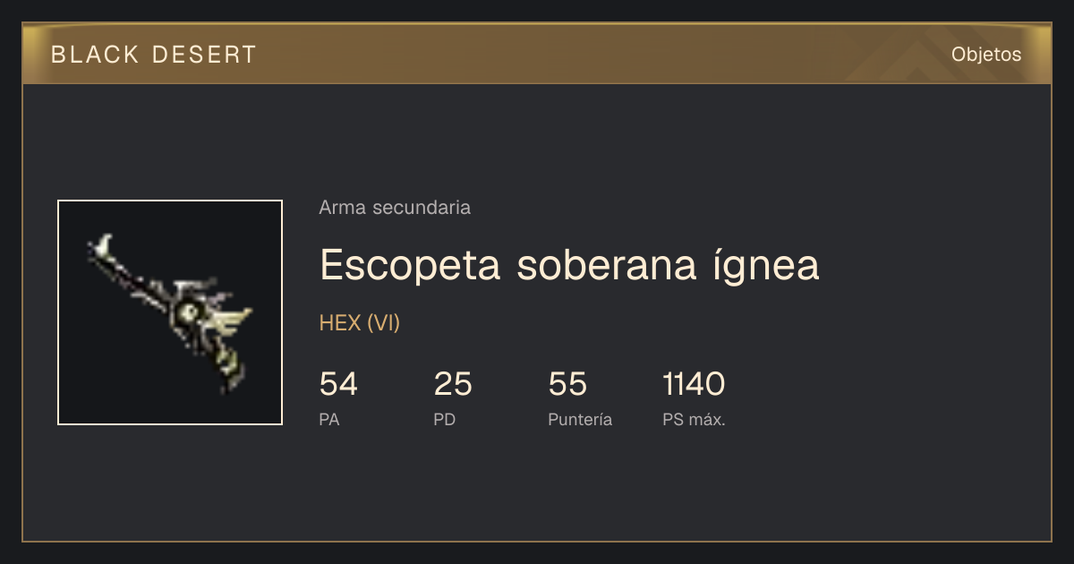
Task: Click the gold header banner bar
Action: pyautogui.click(x=537, y=54)
